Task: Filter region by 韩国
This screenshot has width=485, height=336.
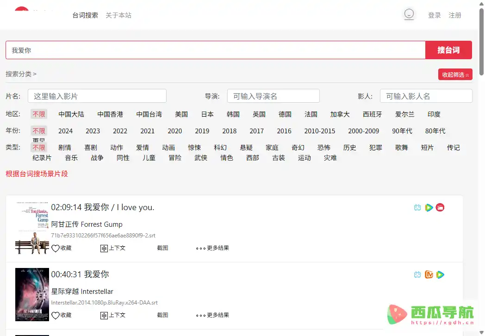Action: 233,114
